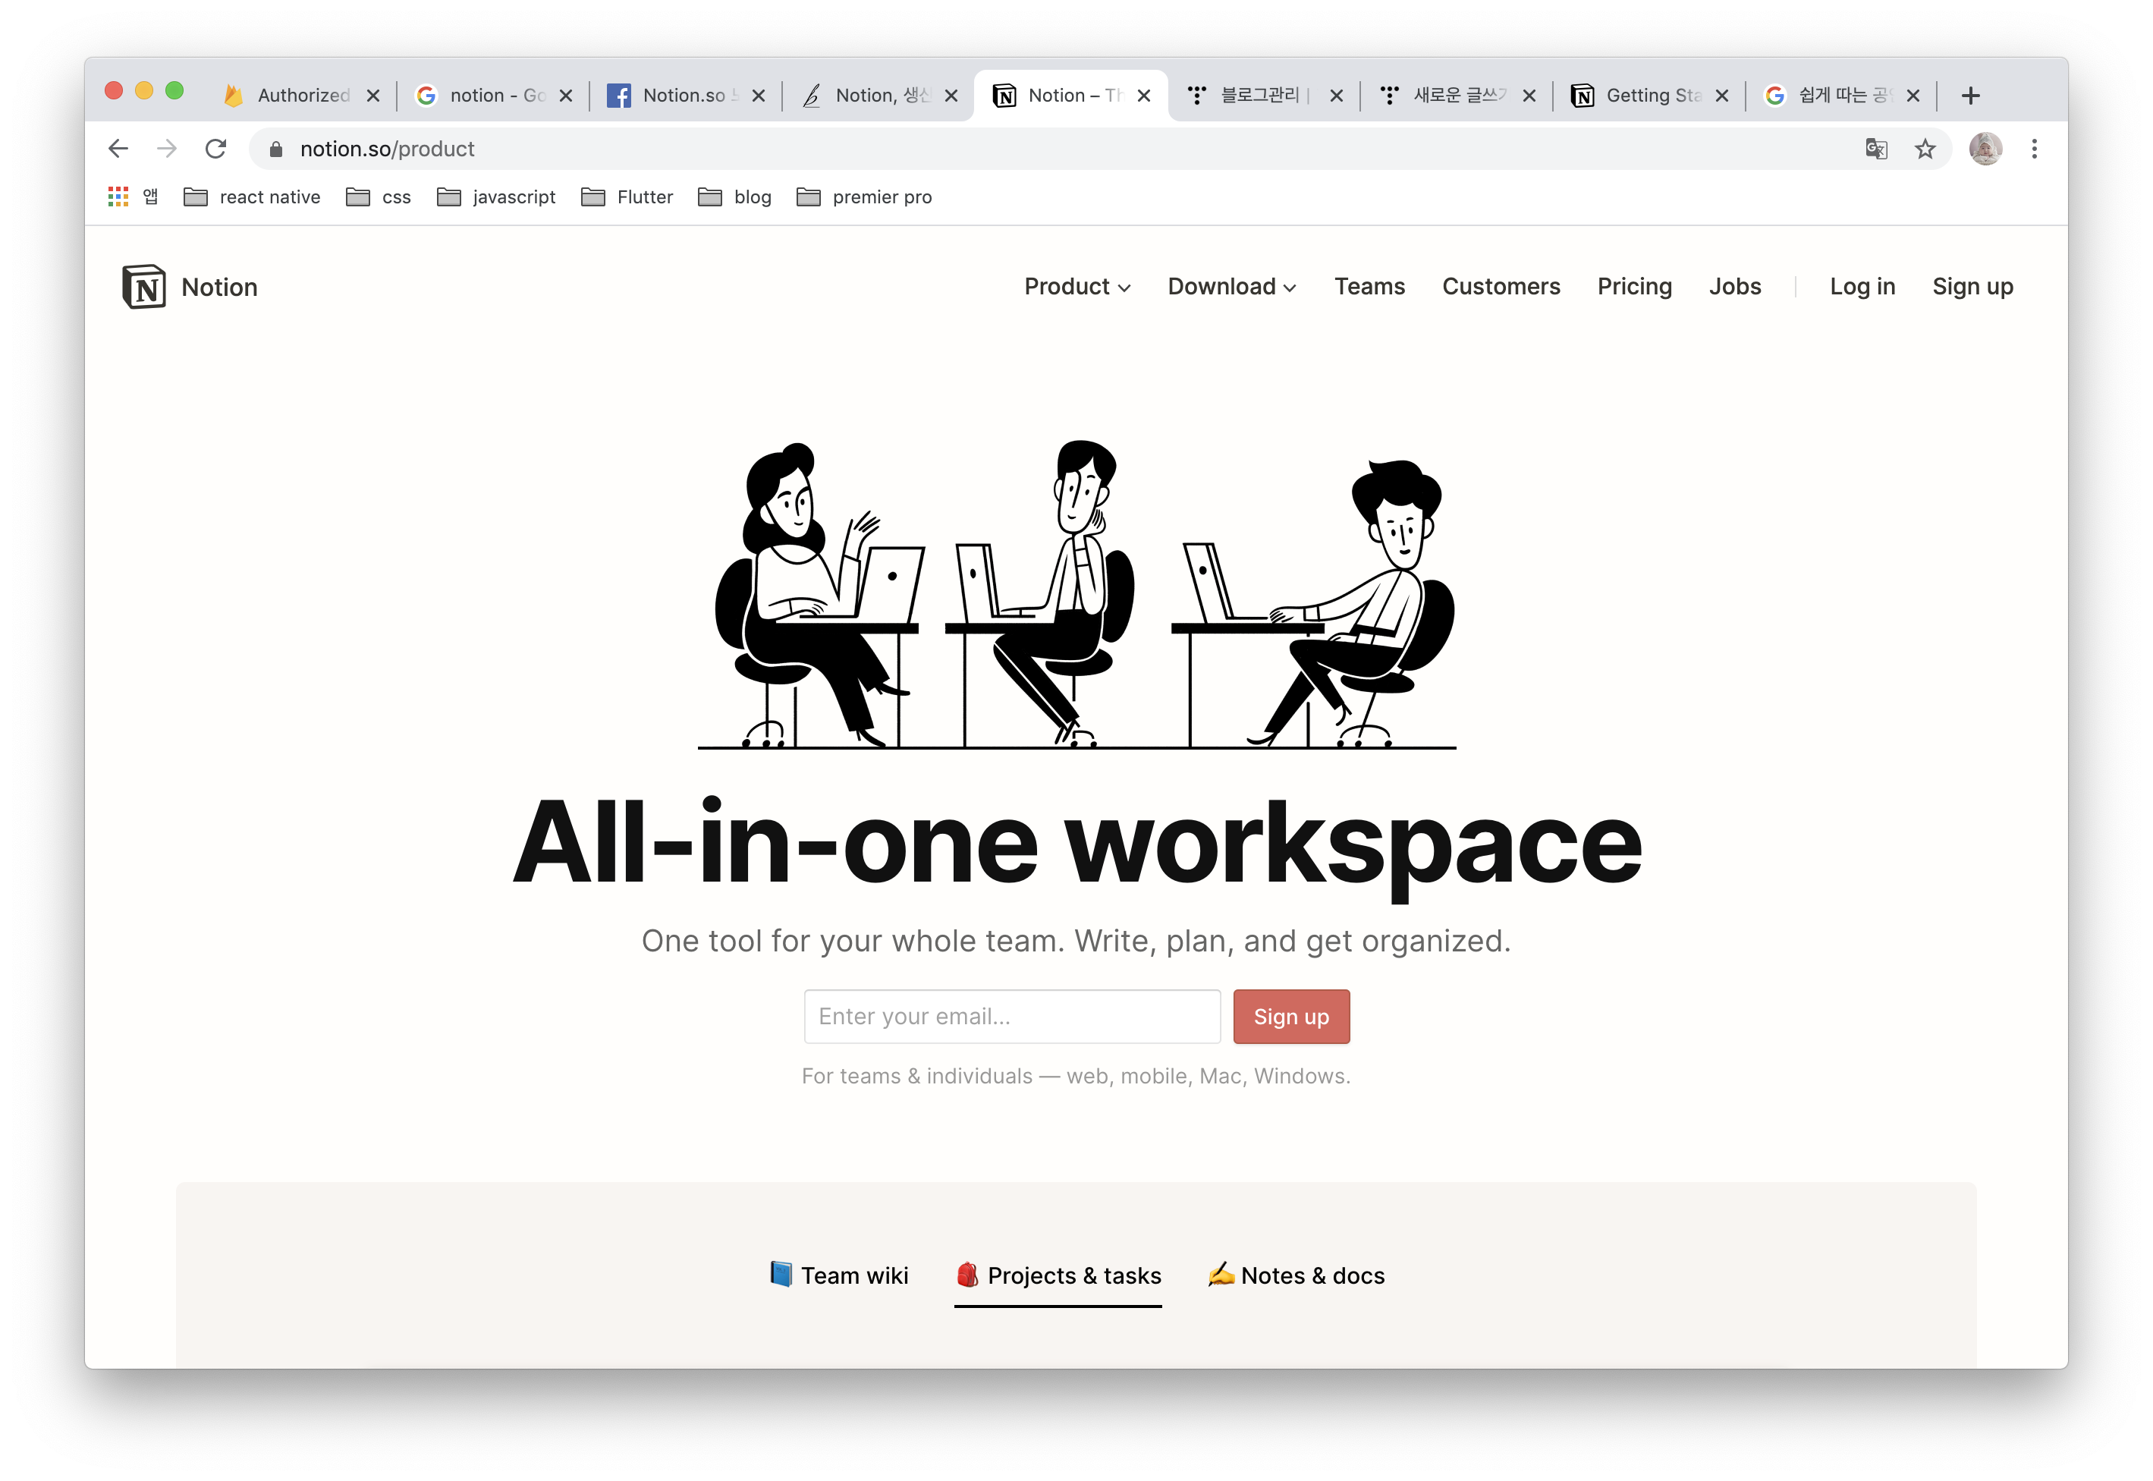Click the browser reload icon
The height and width of the screenshot is (1481, 2153).
click(216, 149)
